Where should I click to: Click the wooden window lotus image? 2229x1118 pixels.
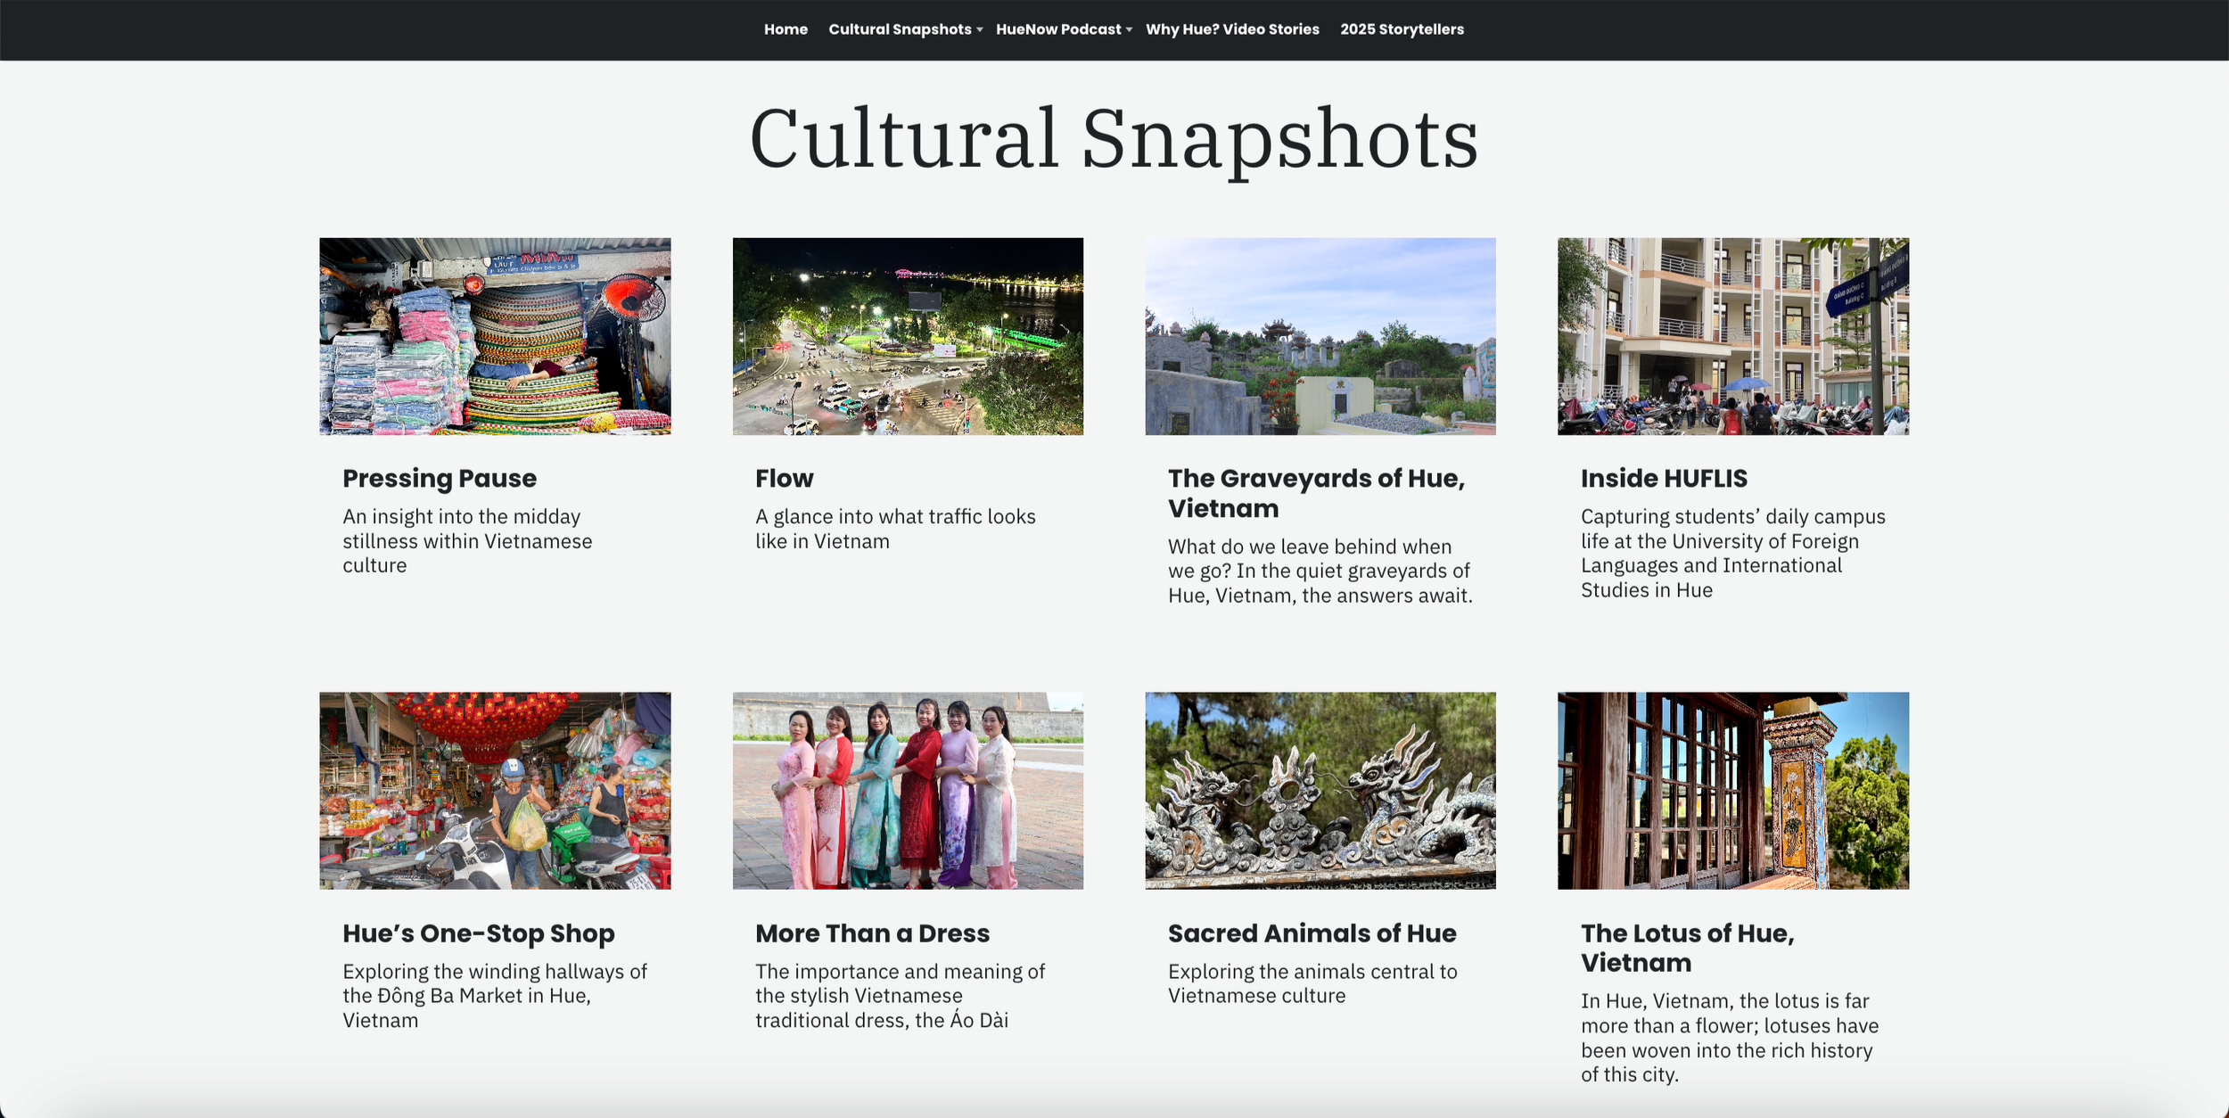[x=1732, y=790]
